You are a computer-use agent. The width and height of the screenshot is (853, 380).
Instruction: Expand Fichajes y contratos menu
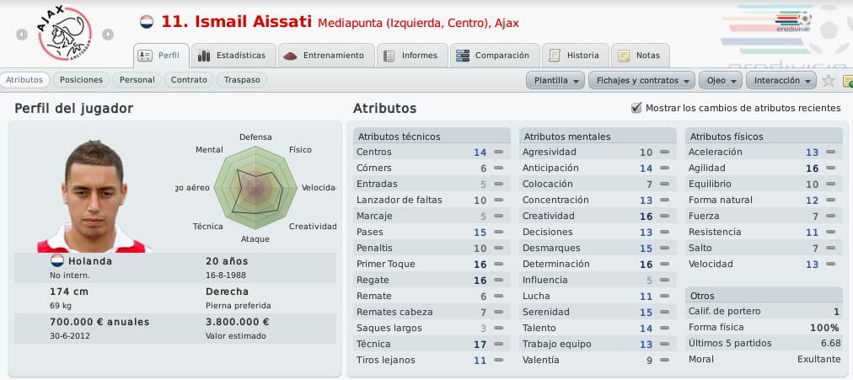[642, 80]
